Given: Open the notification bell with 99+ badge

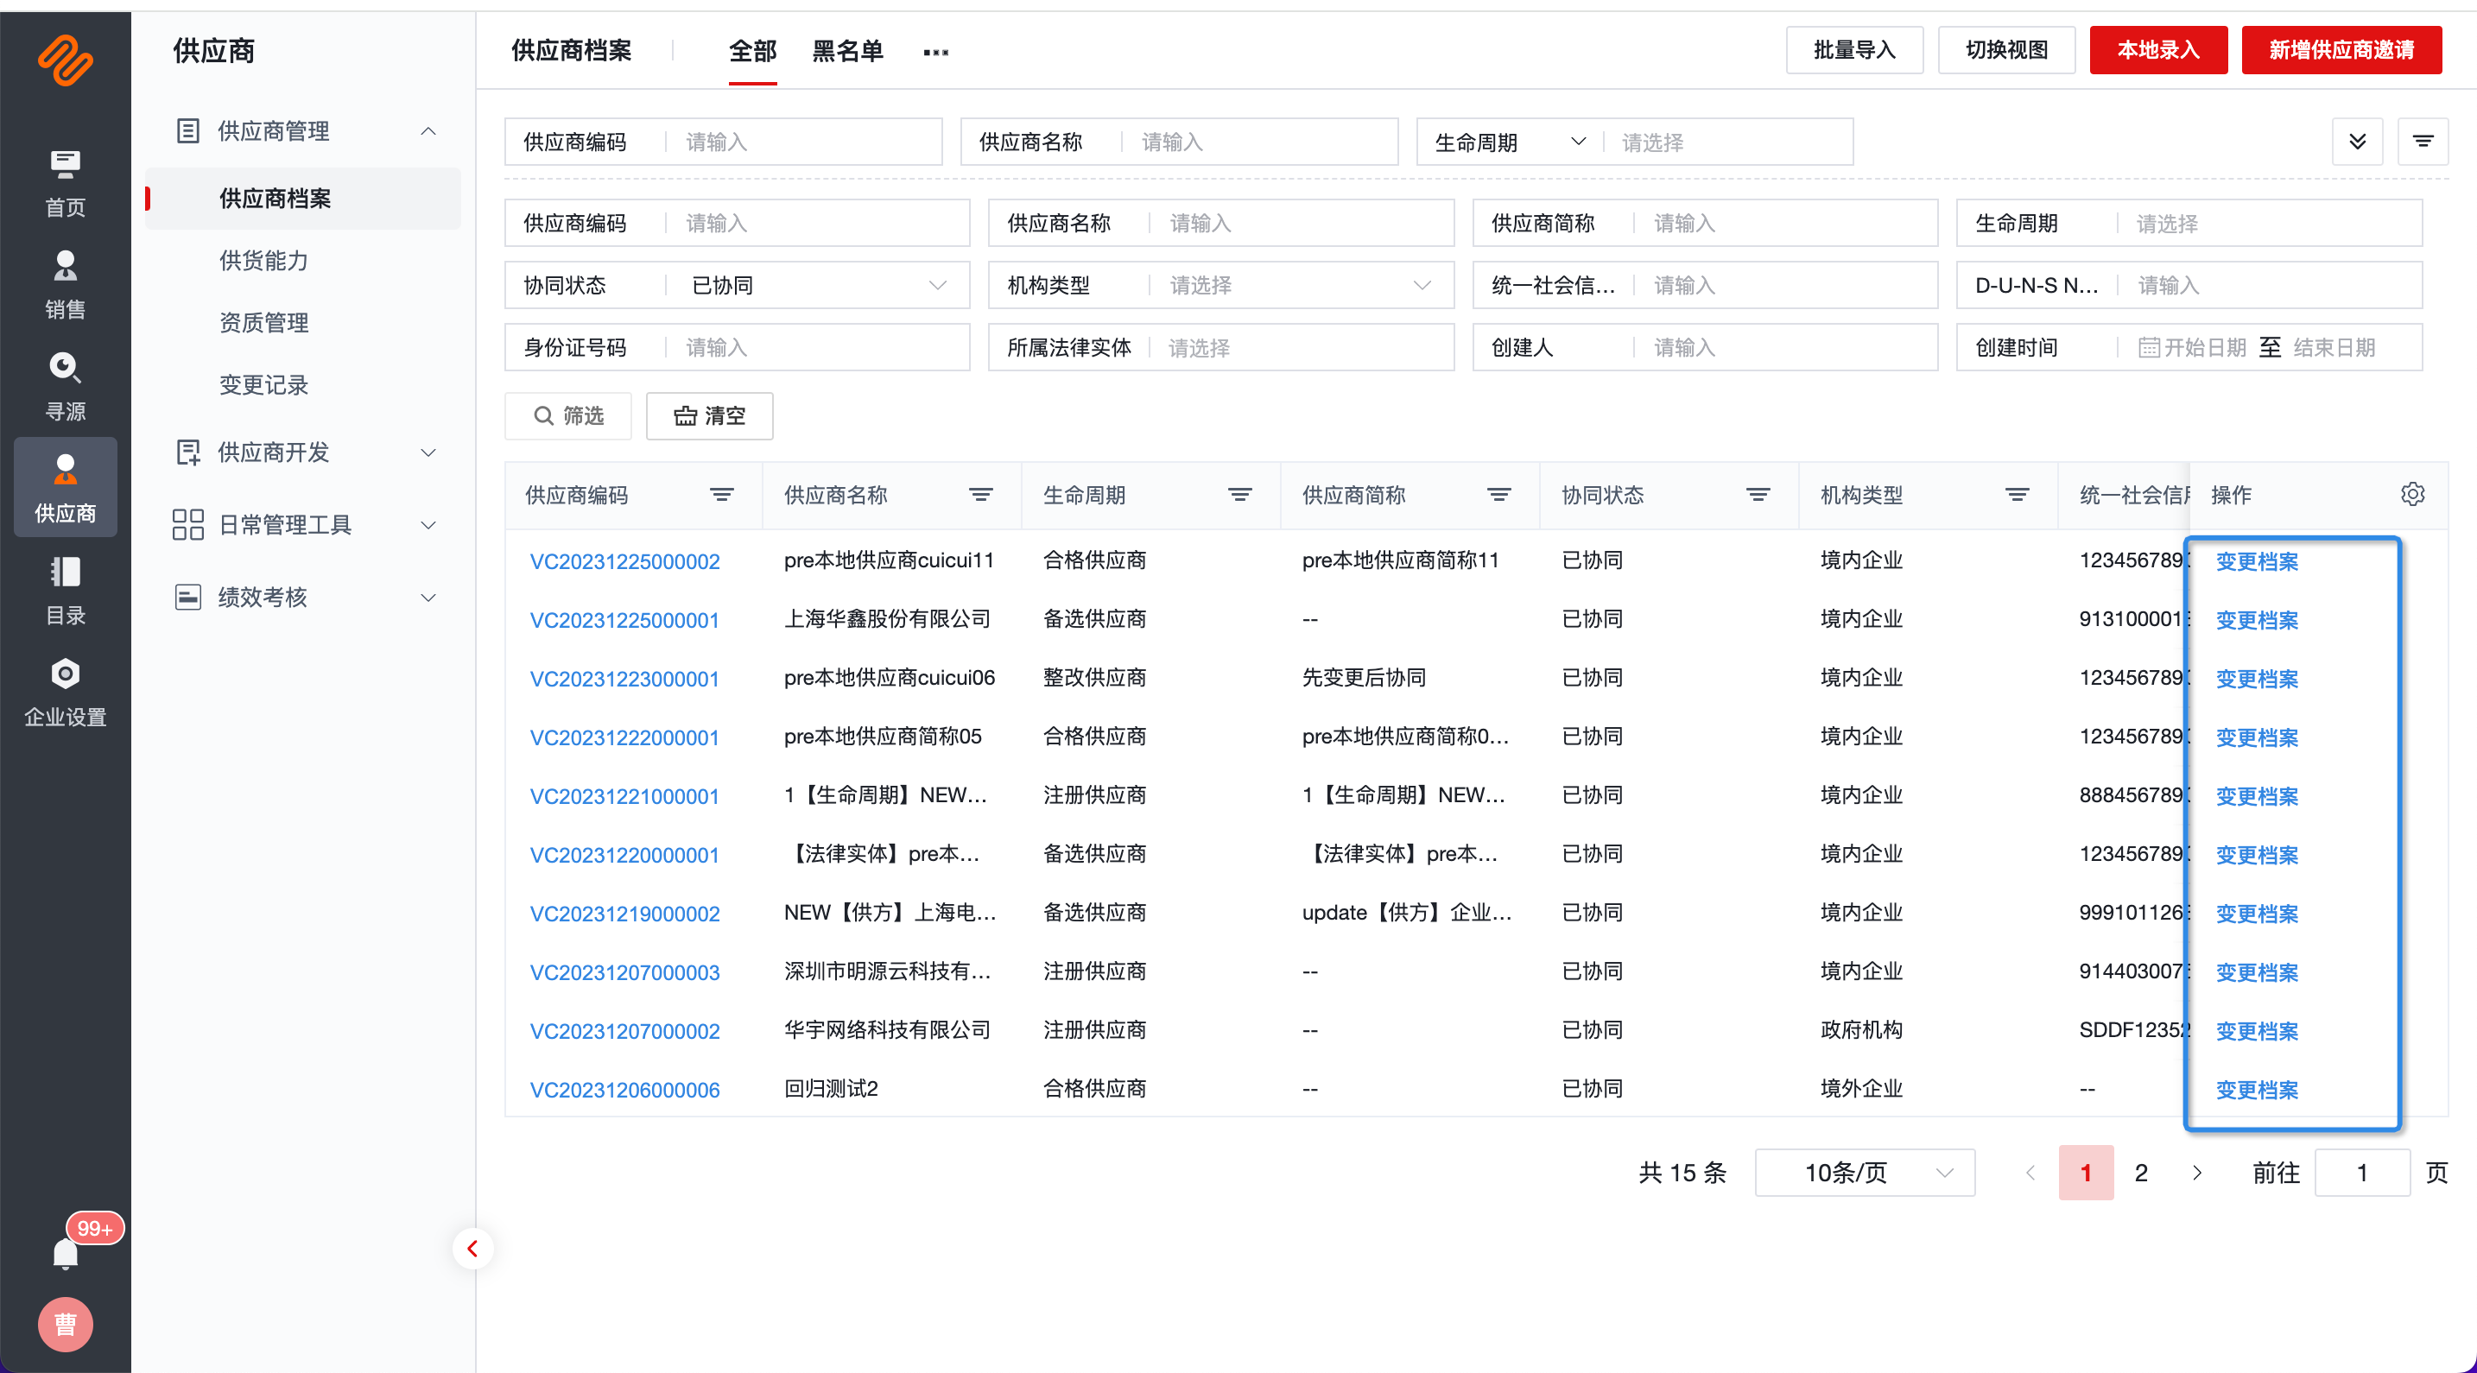Looking at the screenshot, I should click(x=66, y=1253).
